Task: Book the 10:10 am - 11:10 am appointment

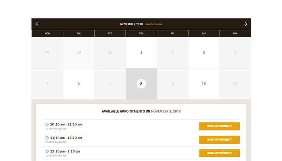Action: (220, 126)
